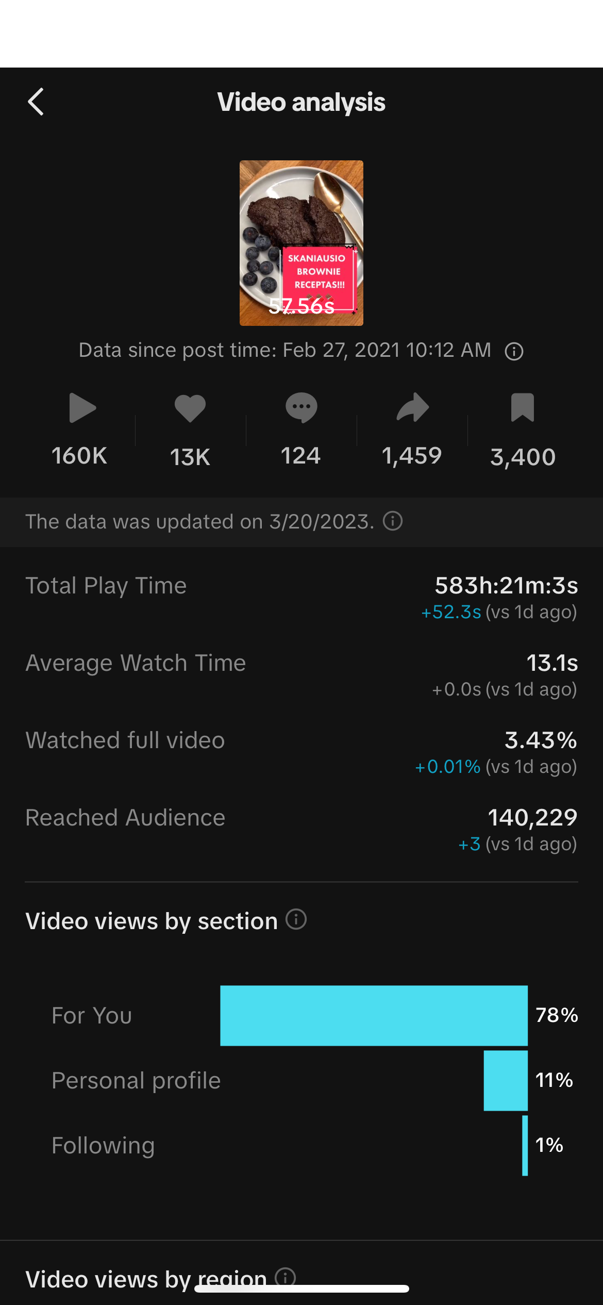Tap info icon beside post time
Viewport: 603px width, 1305px height.
(x=514, y=352)
